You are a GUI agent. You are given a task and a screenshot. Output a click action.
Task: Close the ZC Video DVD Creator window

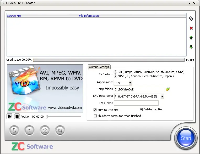[x=194, y=3]
